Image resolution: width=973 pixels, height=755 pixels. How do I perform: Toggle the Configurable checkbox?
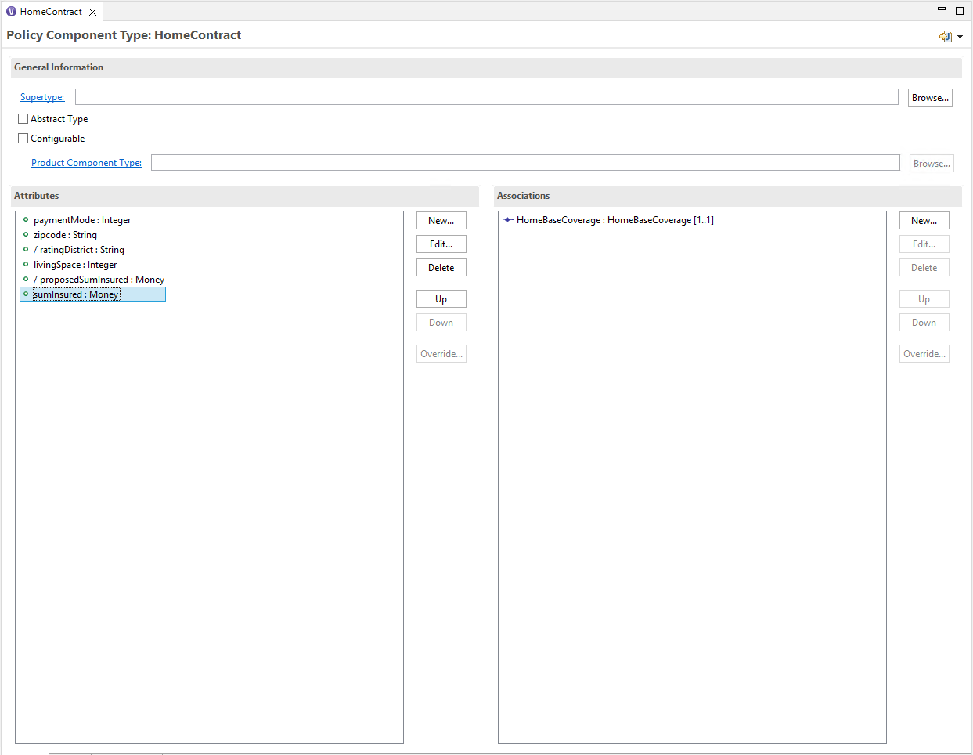[23, 139]
